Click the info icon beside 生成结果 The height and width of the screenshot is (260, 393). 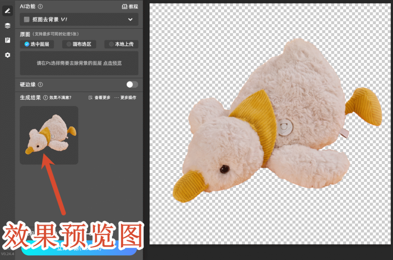45,98
